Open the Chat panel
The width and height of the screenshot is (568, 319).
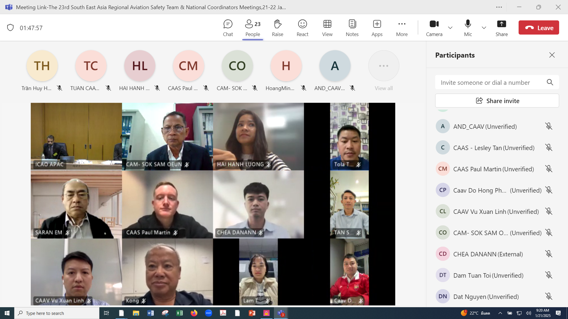228,28
